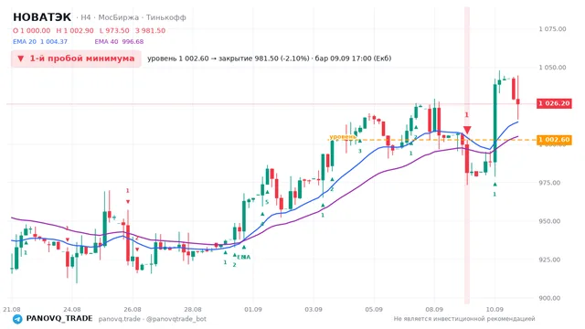
Task: Click the 24.08 date axis label
Action: 72,309
